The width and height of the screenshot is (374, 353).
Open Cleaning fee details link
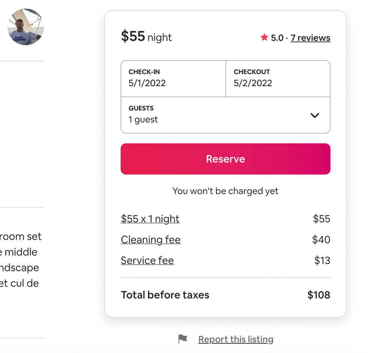(x=150, y=240)
